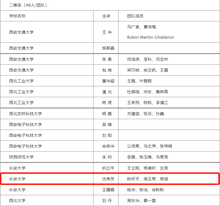Screen dimensions: 220x206
Task: Select the 团队成员 column header
Action: click(135, 16)
